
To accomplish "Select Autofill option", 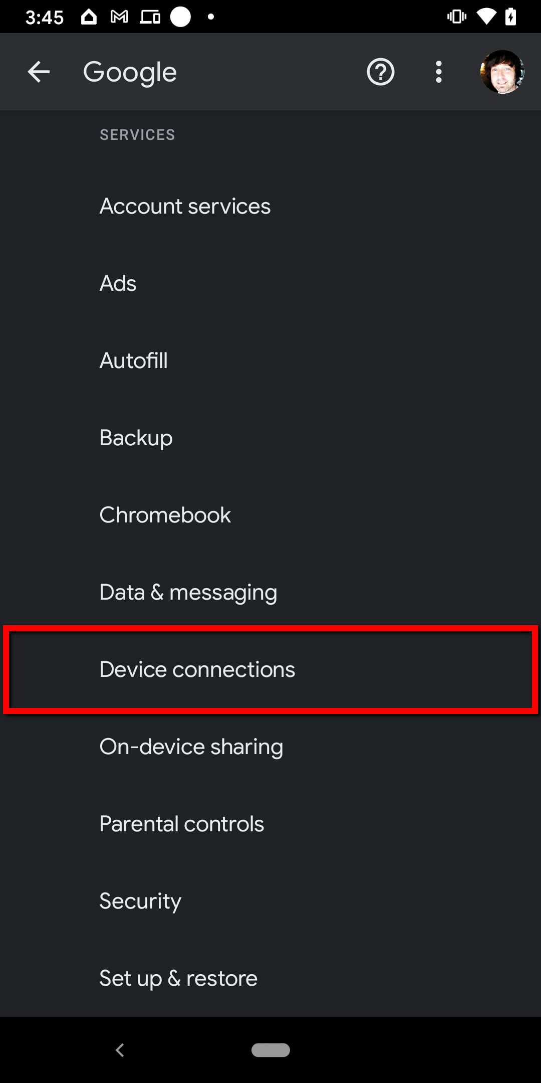I will pos(134,360).
